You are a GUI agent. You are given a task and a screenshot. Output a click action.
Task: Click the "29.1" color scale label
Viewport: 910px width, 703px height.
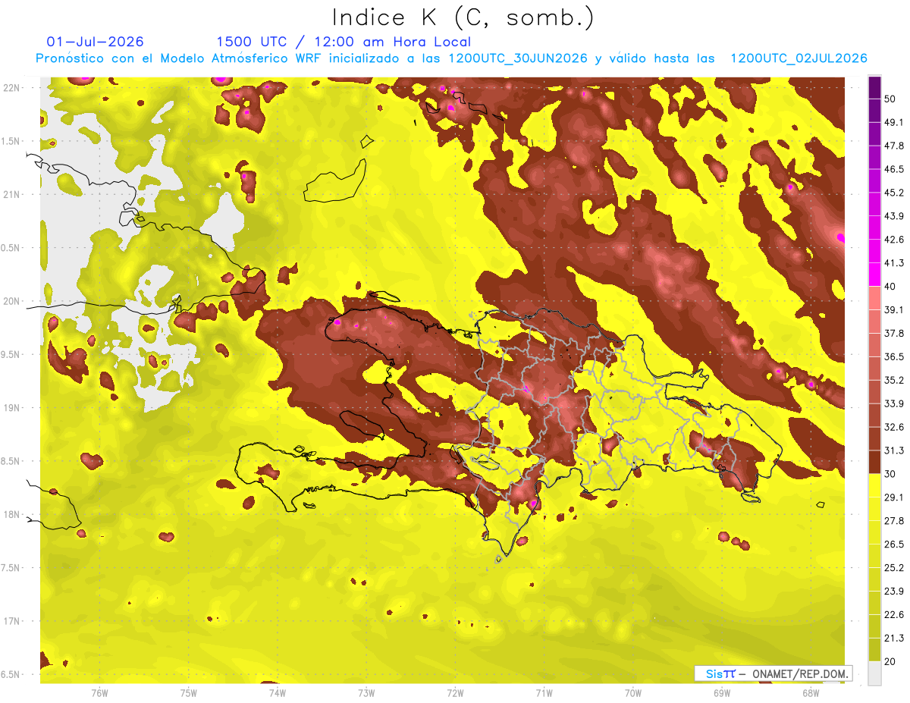[895, 497]
